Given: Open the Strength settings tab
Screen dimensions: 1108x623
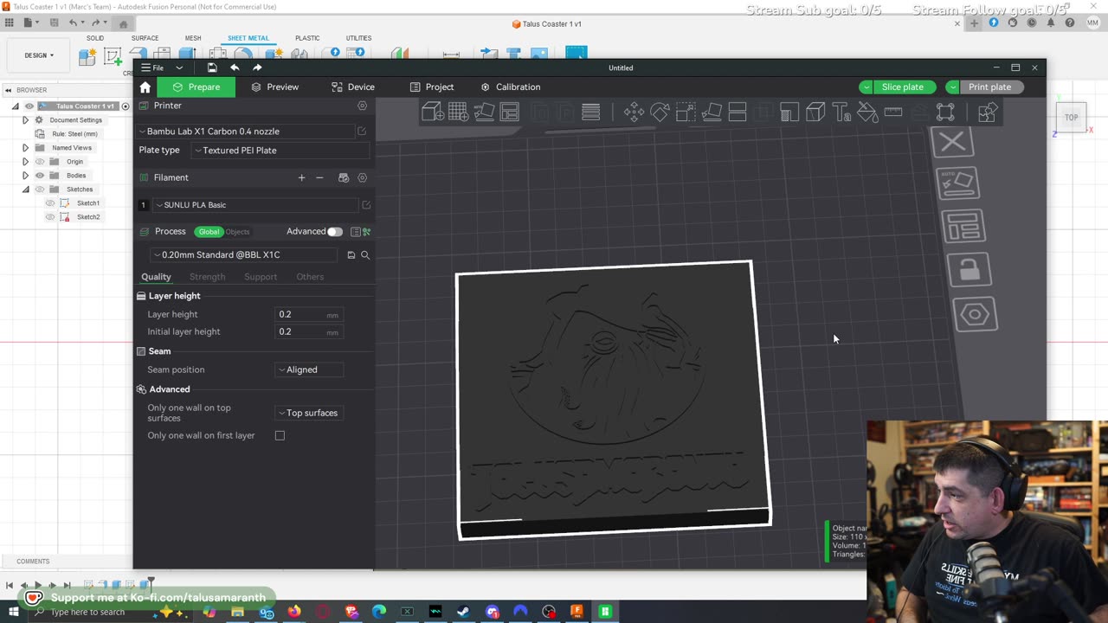Looking at the screenshot, I should point(207,277).
